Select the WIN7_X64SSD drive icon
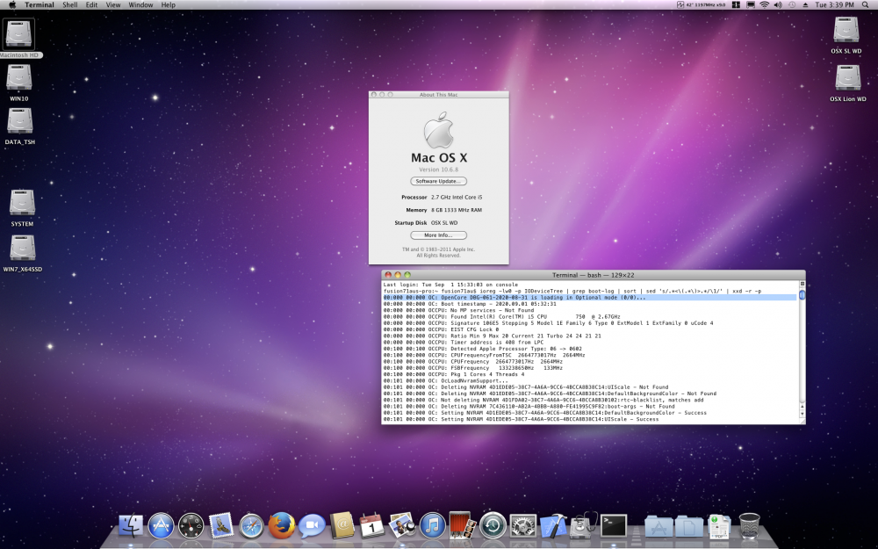 tap(23, 248)
